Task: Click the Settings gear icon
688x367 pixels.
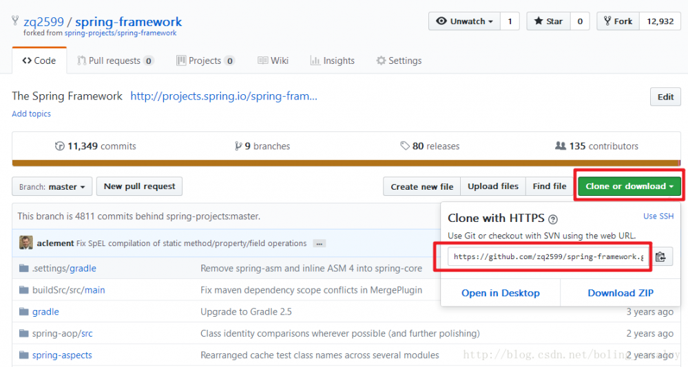Action: [x=381, y=60]
